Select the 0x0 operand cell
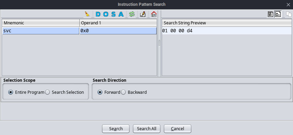This screenshot has height=135, width=293. click(118, 31)
